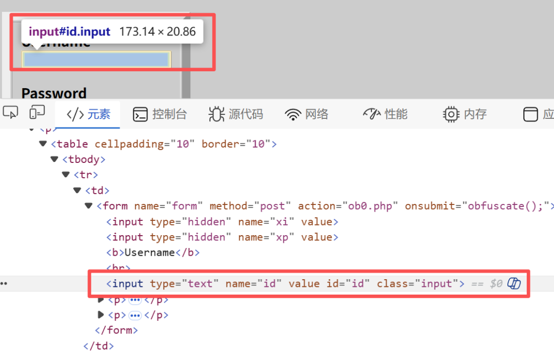The width and height of the screenshot is (554, 352).
Task: Collapse the tbody node
Action: pos(54,159)
